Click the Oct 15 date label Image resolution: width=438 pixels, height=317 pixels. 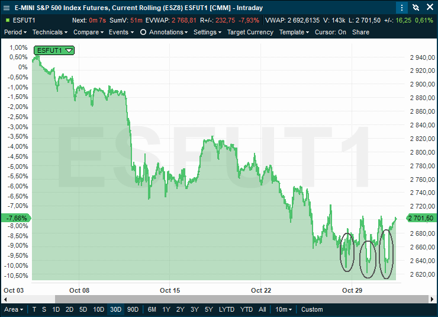[170, 290]
